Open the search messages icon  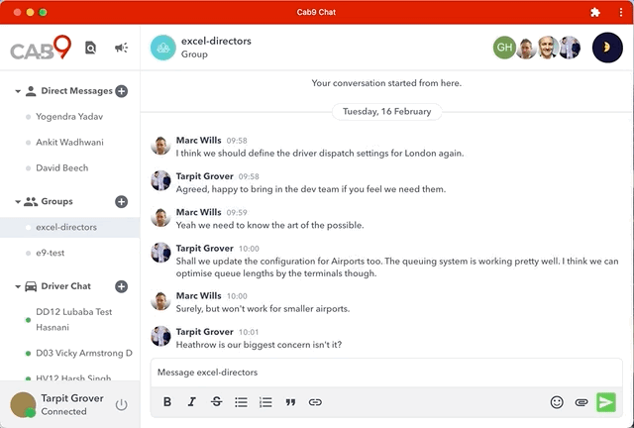point(90,48)
